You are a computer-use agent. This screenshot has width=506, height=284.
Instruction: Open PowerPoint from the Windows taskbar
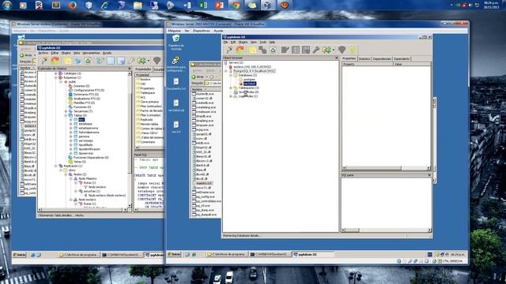[x=220, y=5]
